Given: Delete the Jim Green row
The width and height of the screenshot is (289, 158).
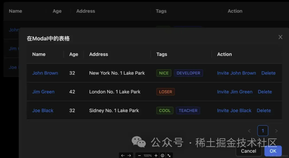Looking at the screenshot, I should 265,92.
